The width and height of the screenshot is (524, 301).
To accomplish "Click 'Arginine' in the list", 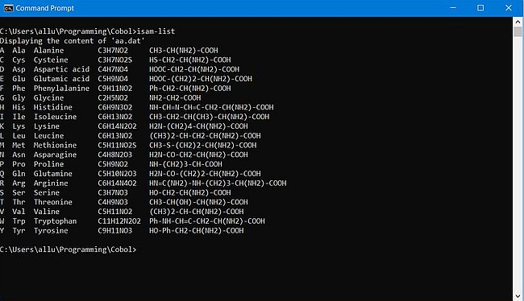I will click(51, 183).
